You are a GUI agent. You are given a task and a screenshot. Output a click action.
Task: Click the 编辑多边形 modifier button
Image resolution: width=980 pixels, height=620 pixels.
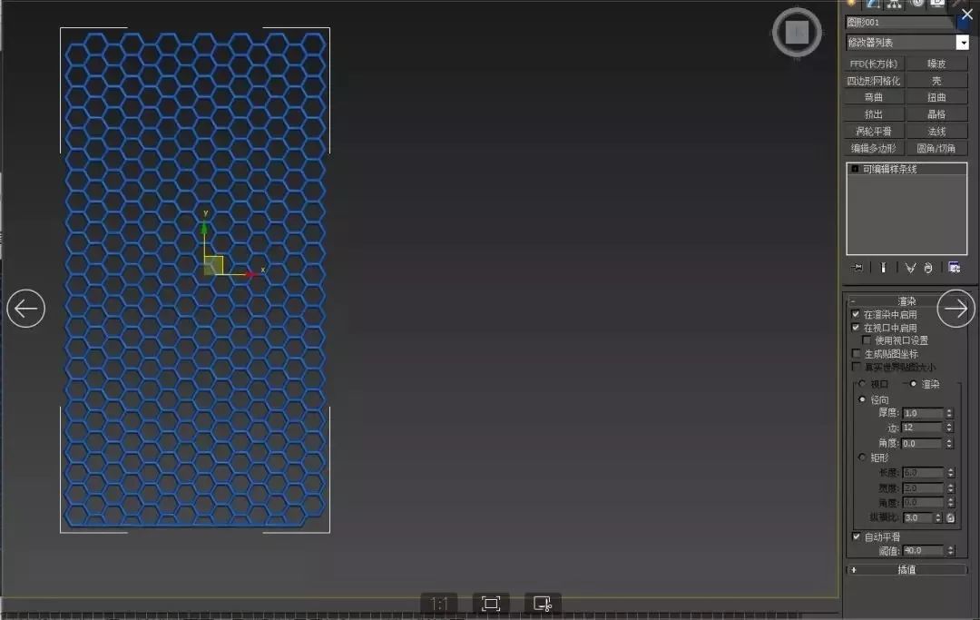click(874, 148)
